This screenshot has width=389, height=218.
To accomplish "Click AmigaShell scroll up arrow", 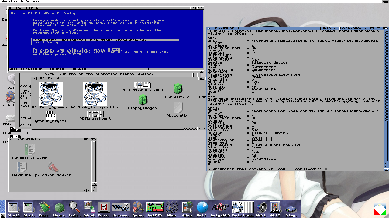I will [x=387, y=163].
